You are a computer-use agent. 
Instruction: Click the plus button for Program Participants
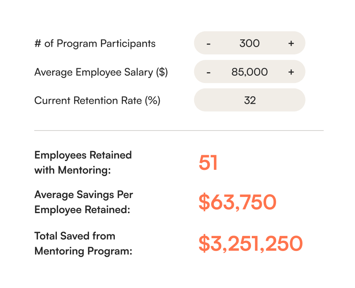pos(291,43)
